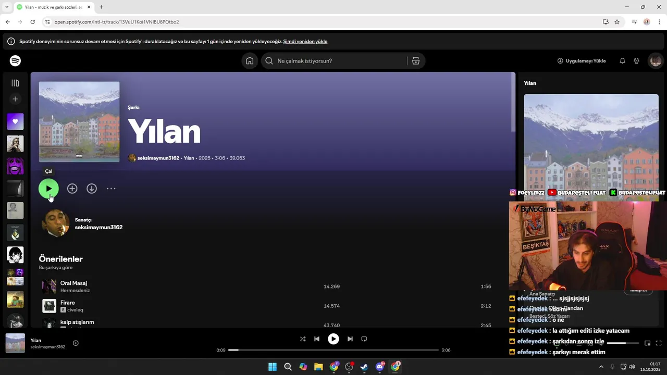667x375 pixels.
Task: Show hidden system tray icons
Action: (601, 367)
